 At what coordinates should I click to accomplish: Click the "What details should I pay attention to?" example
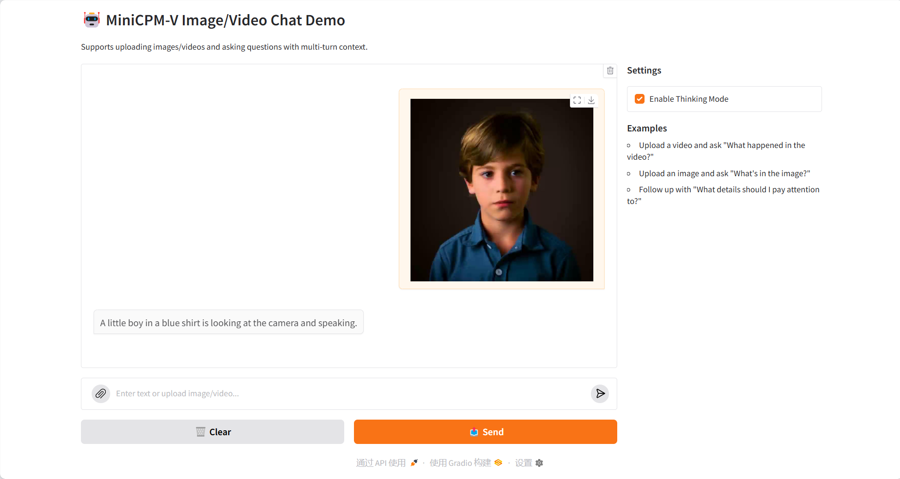(x=729, y=190)
